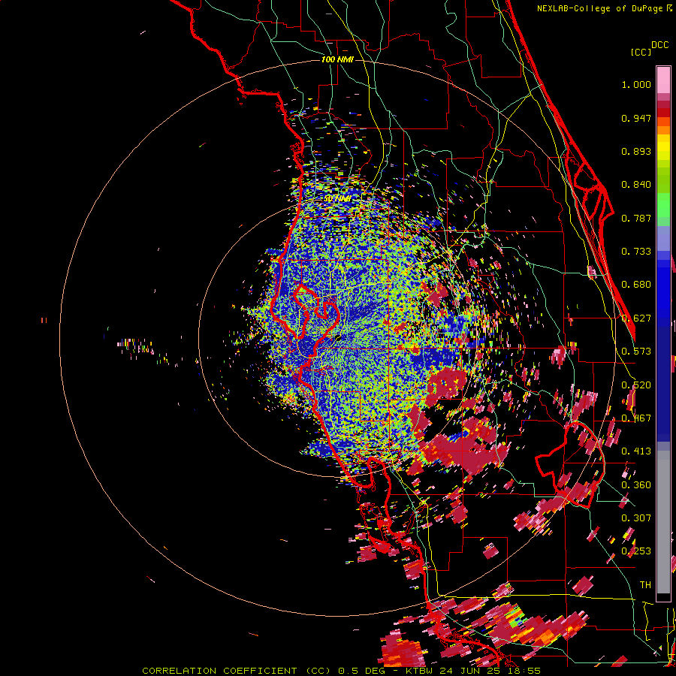Click the 50 NMI range ring label
Screen dimensions: 676x676
tap(337, 199)
